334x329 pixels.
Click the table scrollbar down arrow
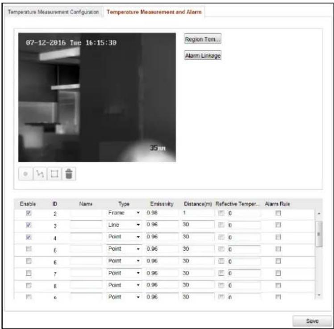[319, 295]
